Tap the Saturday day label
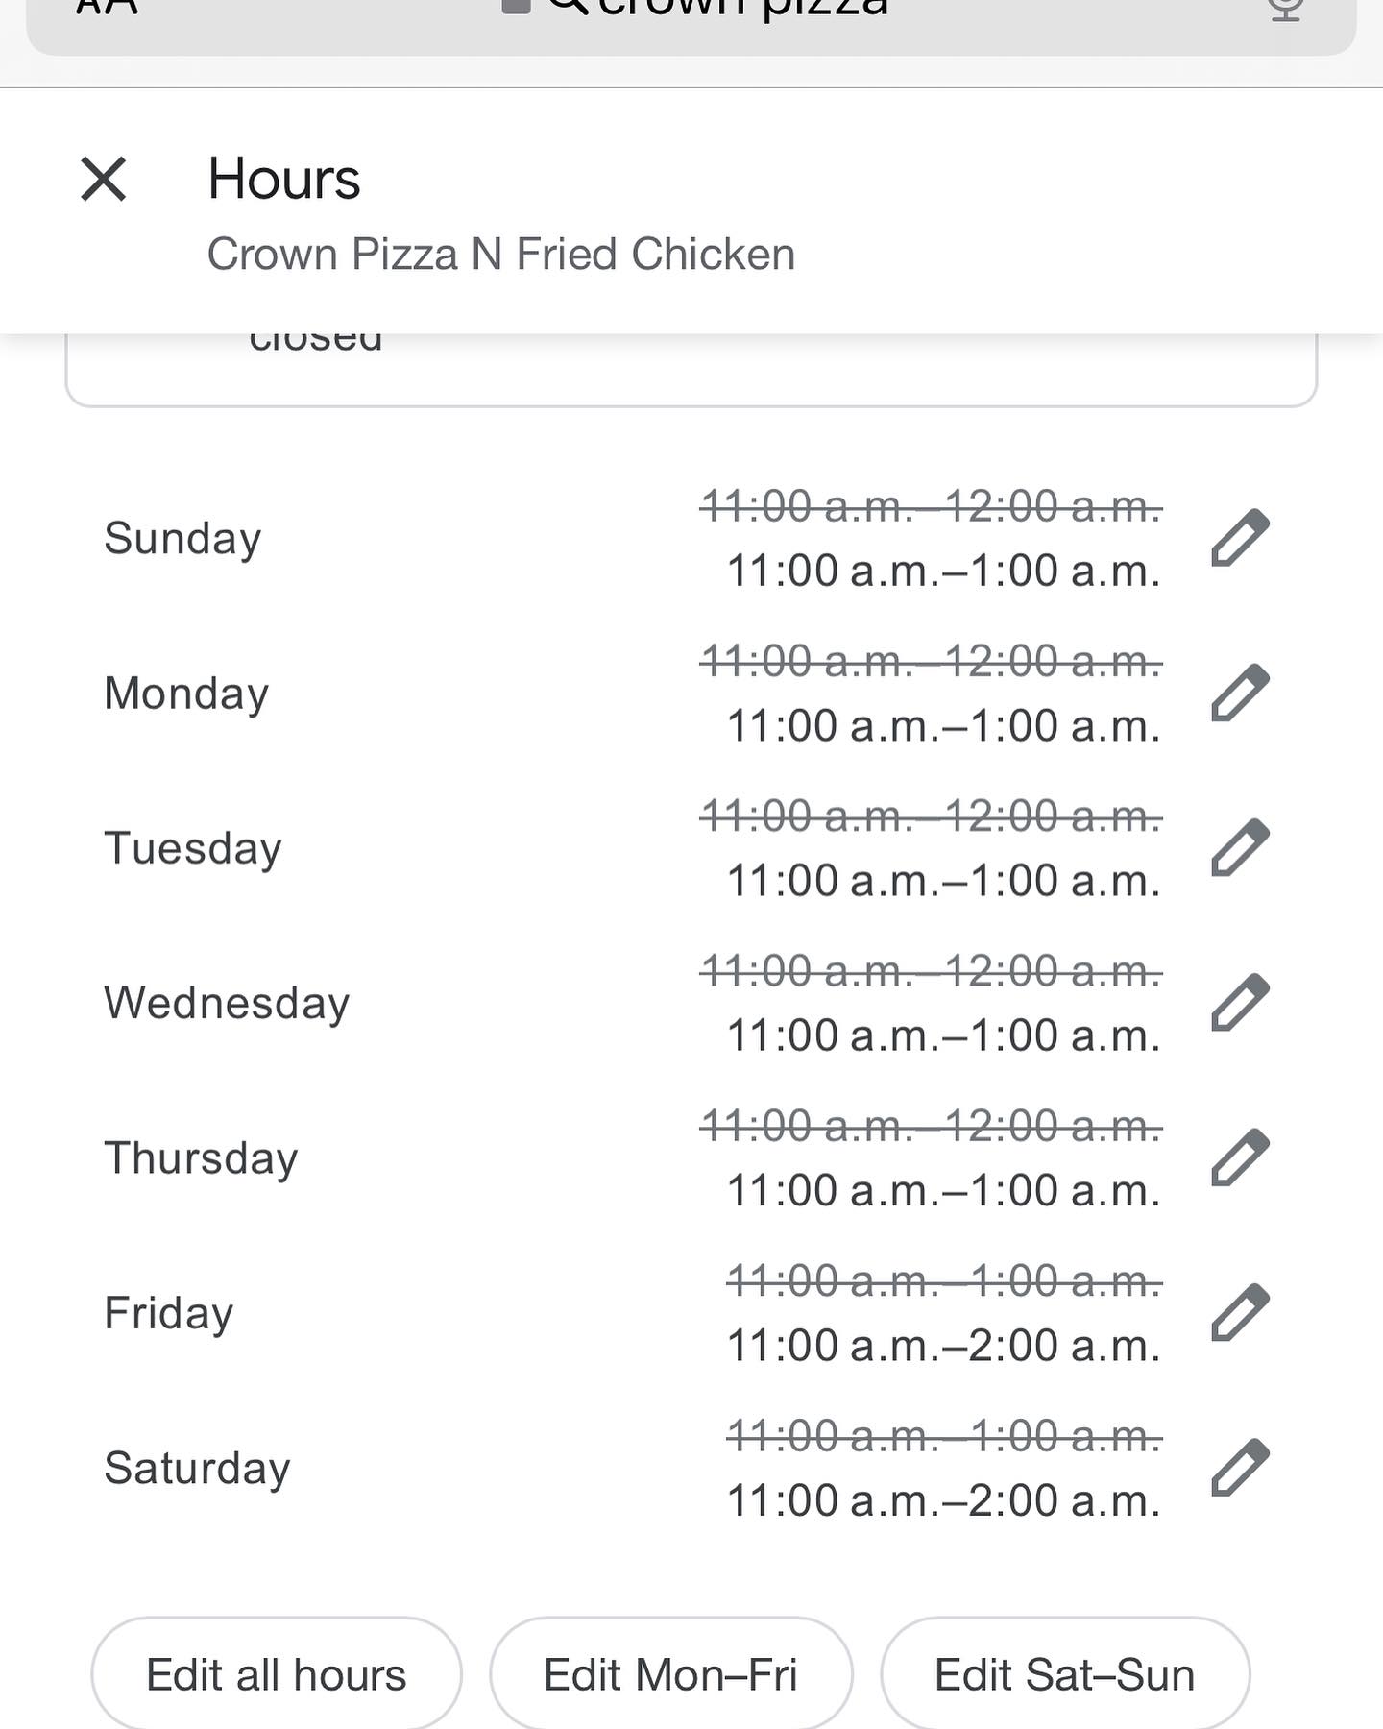The image size is (1383, 1729). 197,1468
